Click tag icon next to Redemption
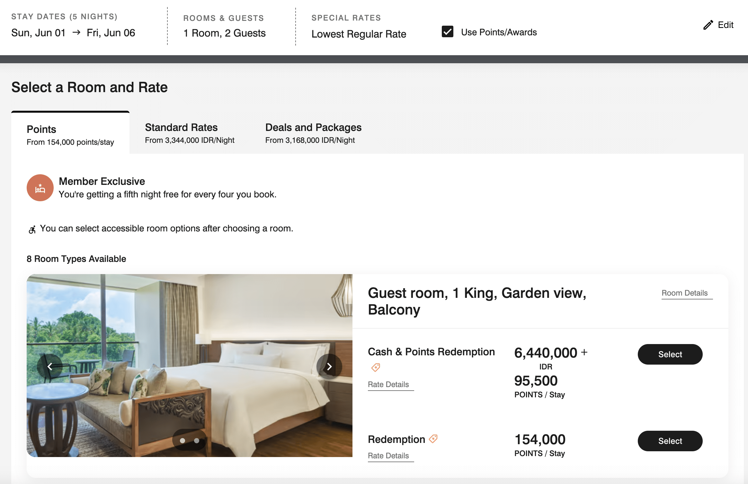 click(433, 439)
